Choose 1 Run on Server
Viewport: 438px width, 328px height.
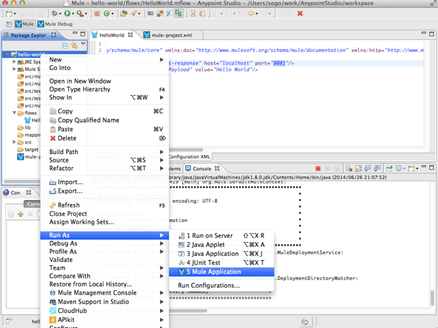[x=222, y=236]
